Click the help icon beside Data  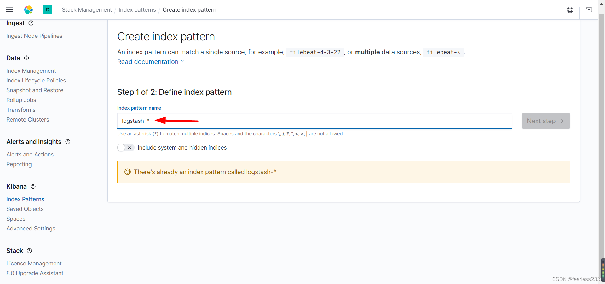click(x=26, y=58)
